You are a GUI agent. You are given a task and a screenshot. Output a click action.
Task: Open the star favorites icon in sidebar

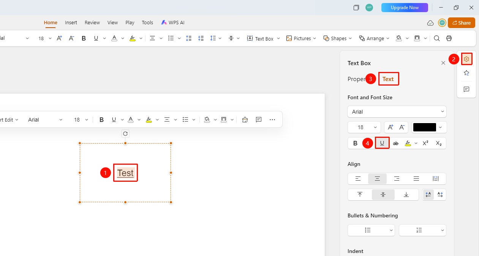coord(466,73)
